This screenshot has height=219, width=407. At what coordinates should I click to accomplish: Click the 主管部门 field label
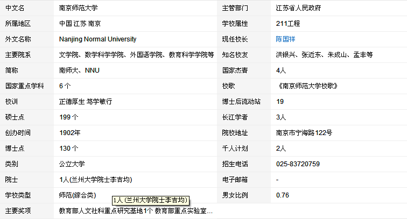235,8
